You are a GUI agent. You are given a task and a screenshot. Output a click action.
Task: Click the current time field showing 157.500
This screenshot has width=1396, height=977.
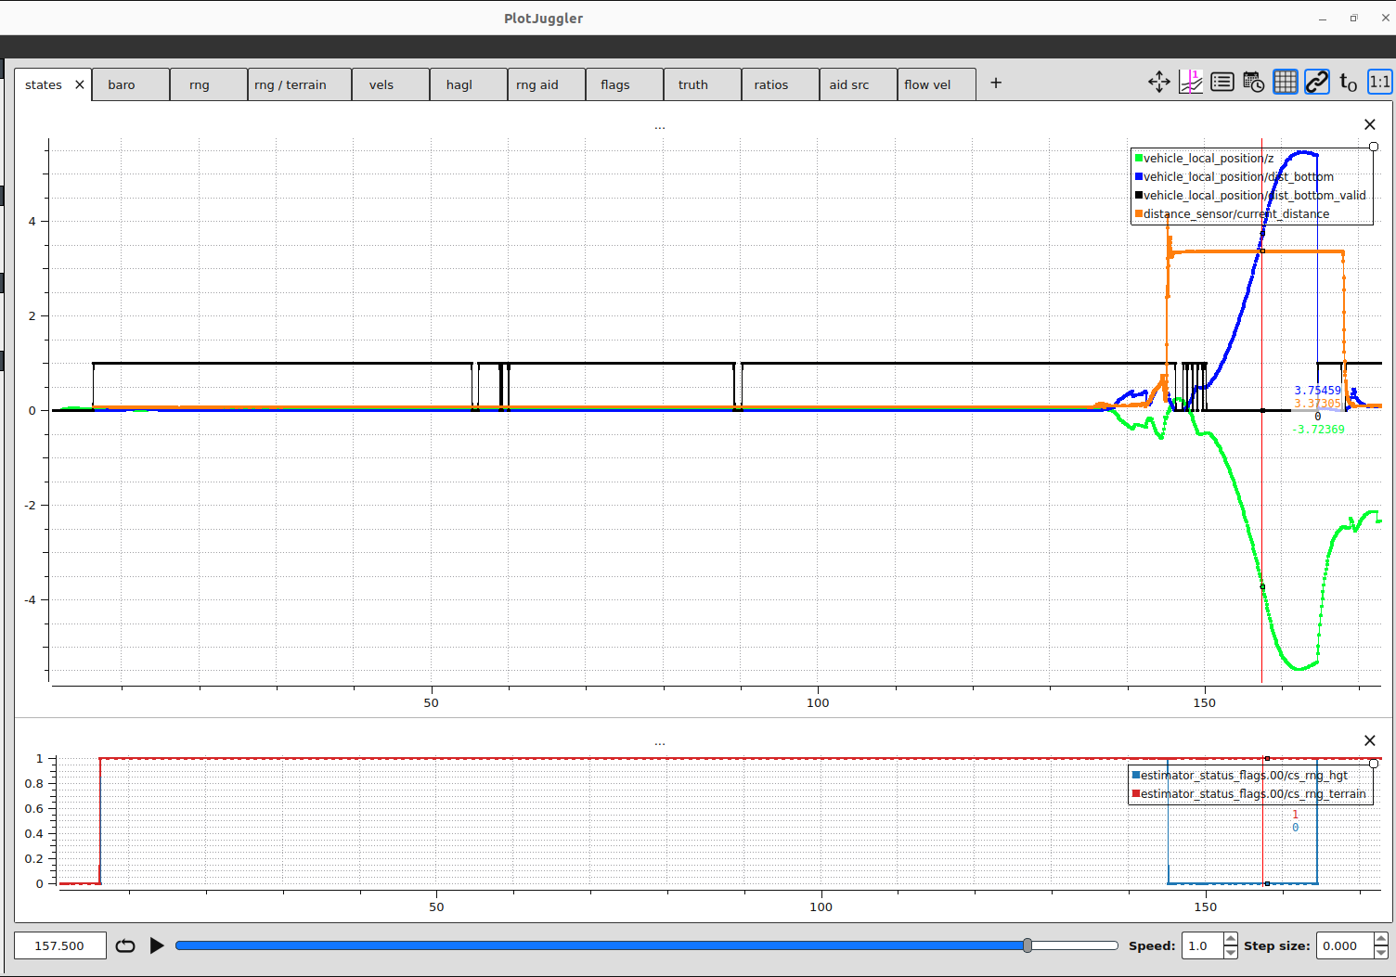59,945
